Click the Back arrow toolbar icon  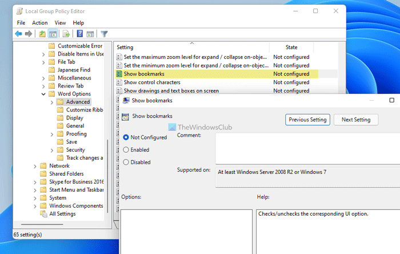click(18, 34)
